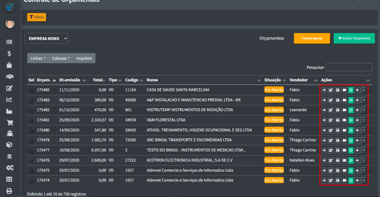Open the shopping cart sidebar icon

(10, 123)
